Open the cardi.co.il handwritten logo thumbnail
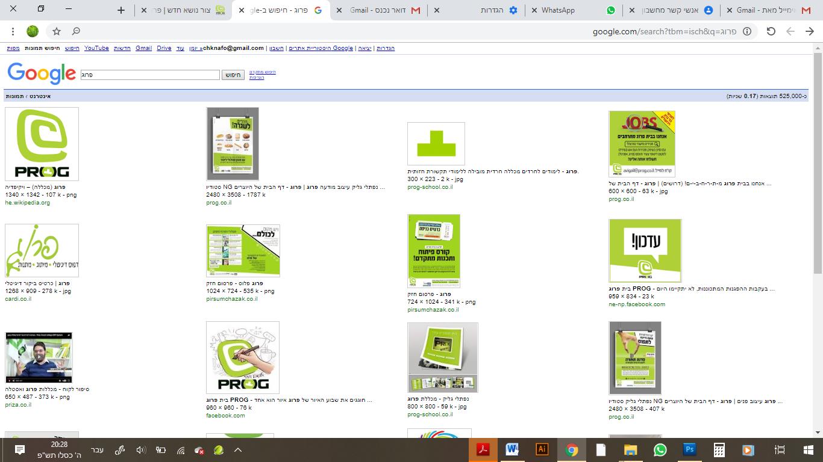Image resolution: width=823 pixels, height=462 pixels. [x=42, y=251]
